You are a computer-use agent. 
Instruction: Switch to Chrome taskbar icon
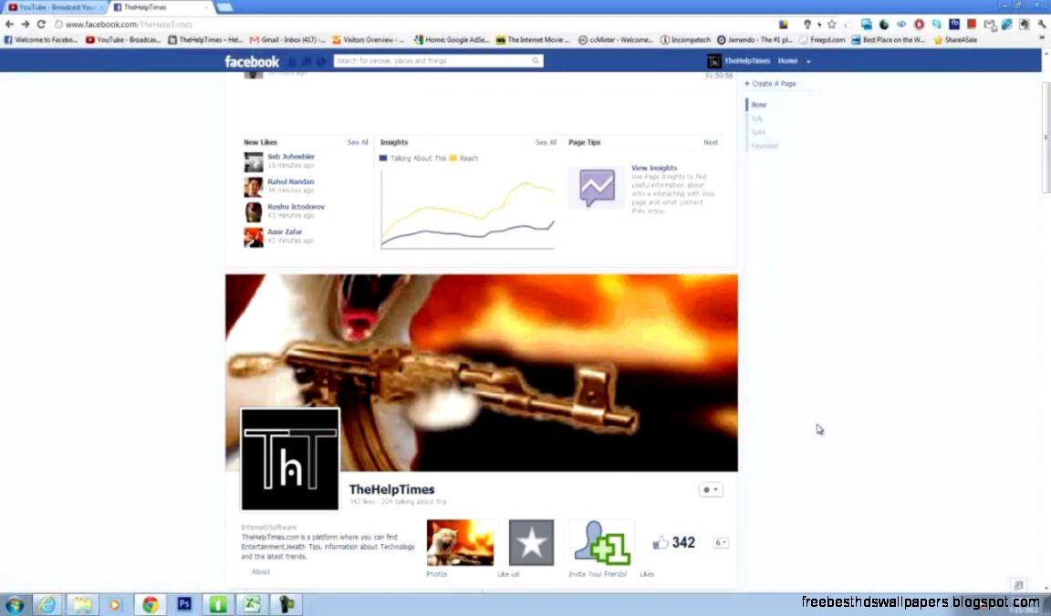[151, 605]
